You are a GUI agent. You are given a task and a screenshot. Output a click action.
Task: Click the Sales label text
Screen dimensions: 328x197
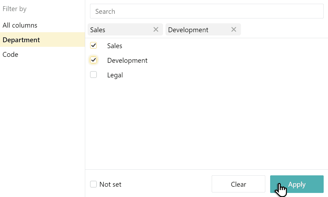(115, 46)
